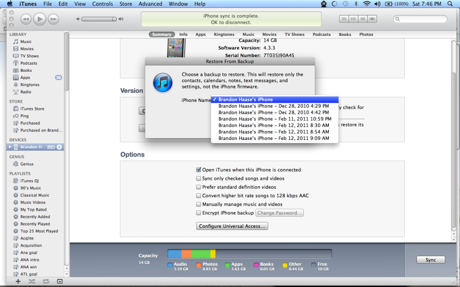This screenshot has width=460, height=287.
Task: Open the iTunes Store
Action: tap(32, 109)
